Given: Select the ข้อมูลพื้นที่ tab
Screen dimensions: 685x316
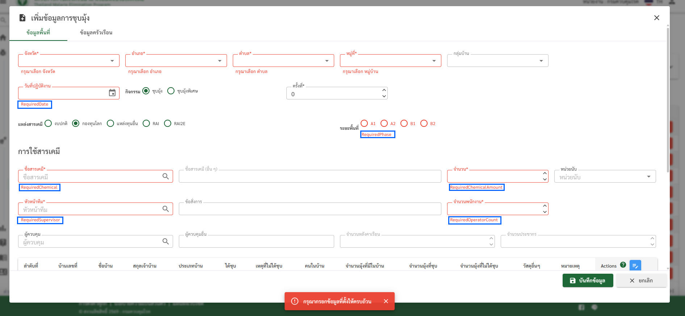Looking at the screenshot, I should pyautogui.click(x=38, y=33).
